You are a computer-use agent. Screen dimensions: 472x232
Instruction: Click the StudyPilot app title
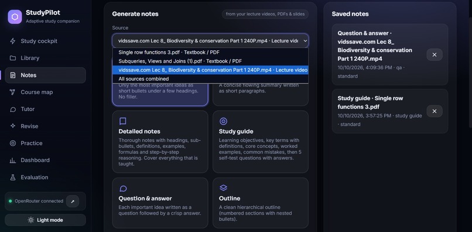[x=43, y=13]
